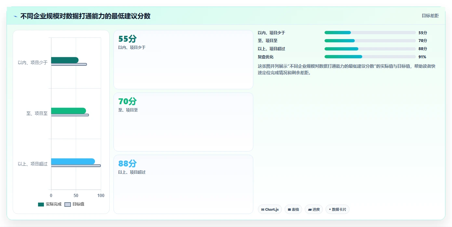The image size is (452, 227).
Task: Select the Chart.js tag chip
Action: (x=270, y=209)
